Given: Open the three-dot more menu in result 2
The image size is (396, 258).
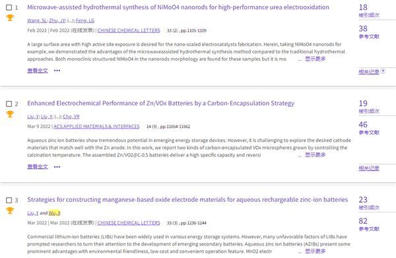Looking at the screenshot, I should click(x=57, y=167).
